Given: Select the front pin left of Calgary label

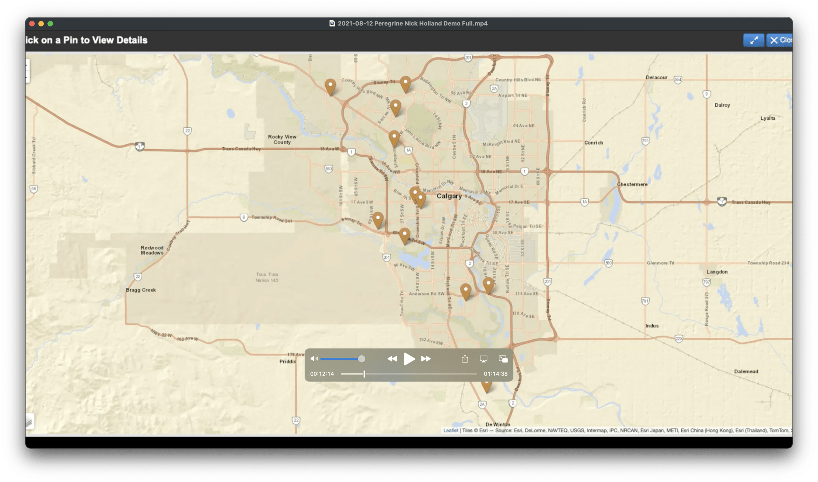Looking at the screenshot, I should pos(420,200).
